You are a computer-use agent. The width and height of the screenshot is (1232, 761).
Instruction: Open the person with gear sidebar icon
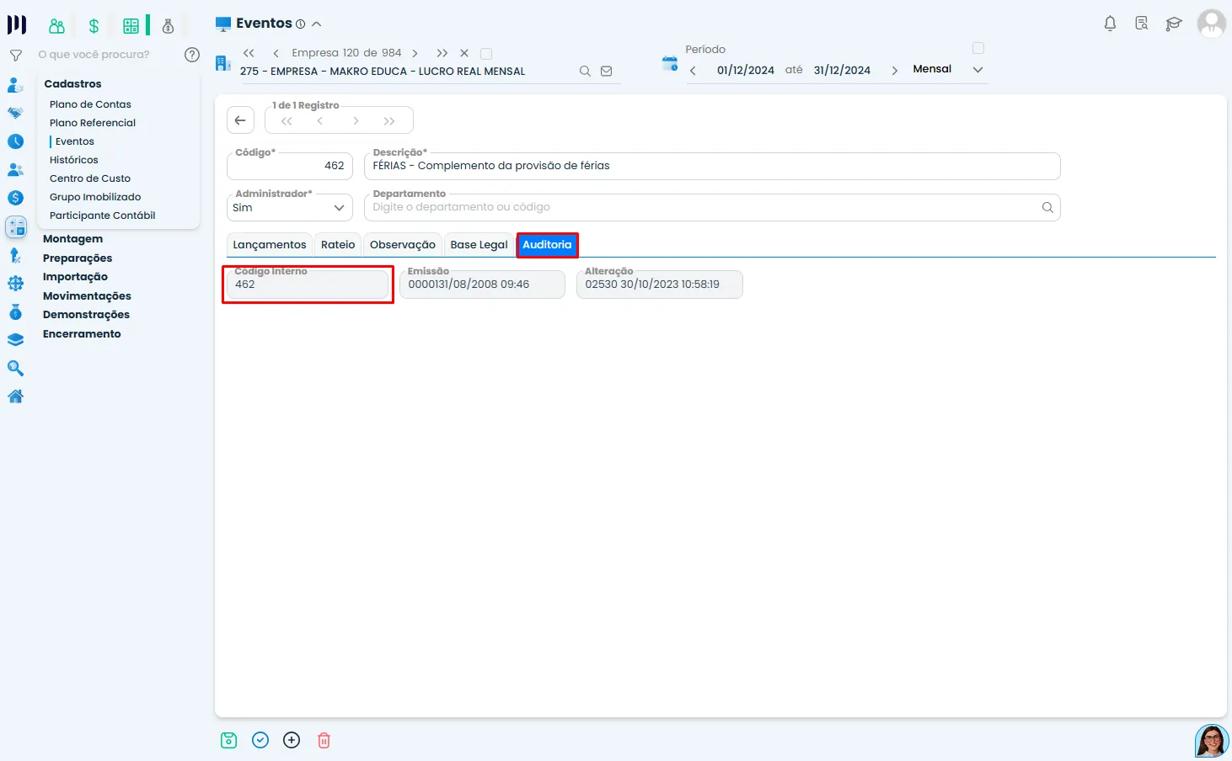pos(15,85)
